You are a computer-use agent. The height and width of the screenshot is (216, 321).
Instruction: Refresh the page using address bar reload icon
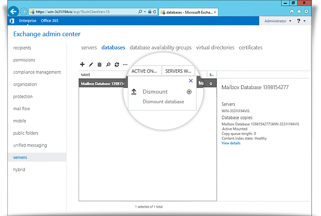pos(154,12)
